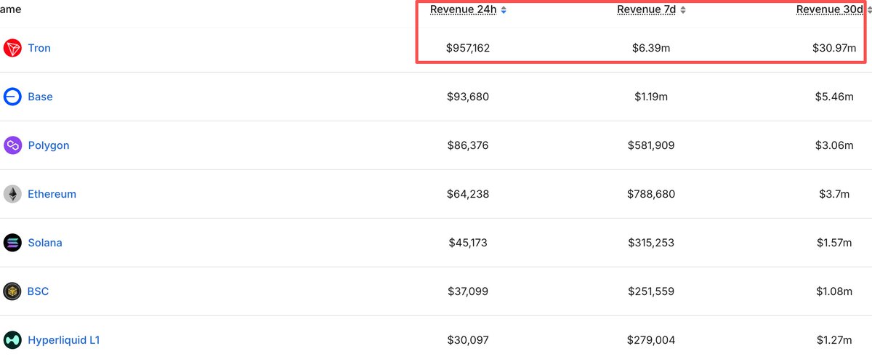
Task: Click the Hyperliquid L1 logo icon
Action: pyautogui.click(x=12, y=340)
